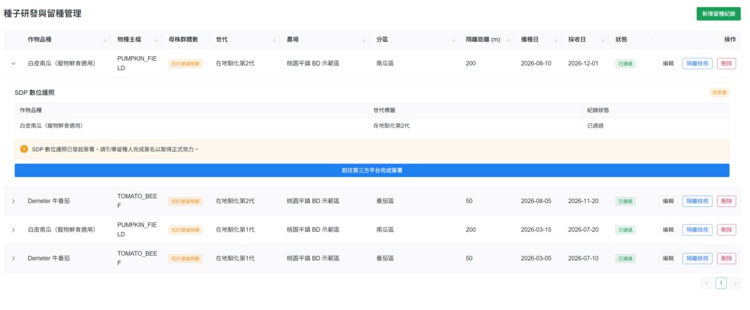Open 隔離檢核 for row harvested 2026-11-20

697,201
